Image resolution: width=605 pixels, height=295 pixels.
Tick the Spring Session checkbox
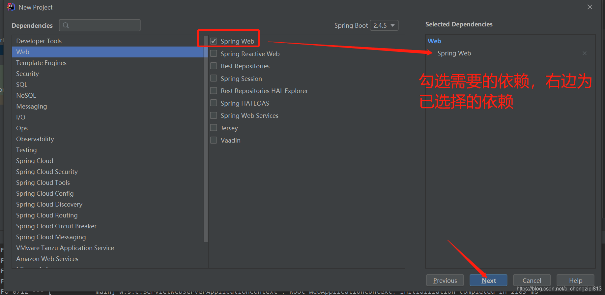[x=214, y=78]
